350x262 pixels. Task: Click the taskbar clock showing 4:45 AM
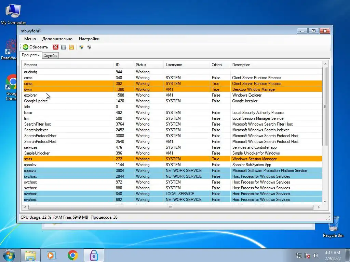point(333,256)
